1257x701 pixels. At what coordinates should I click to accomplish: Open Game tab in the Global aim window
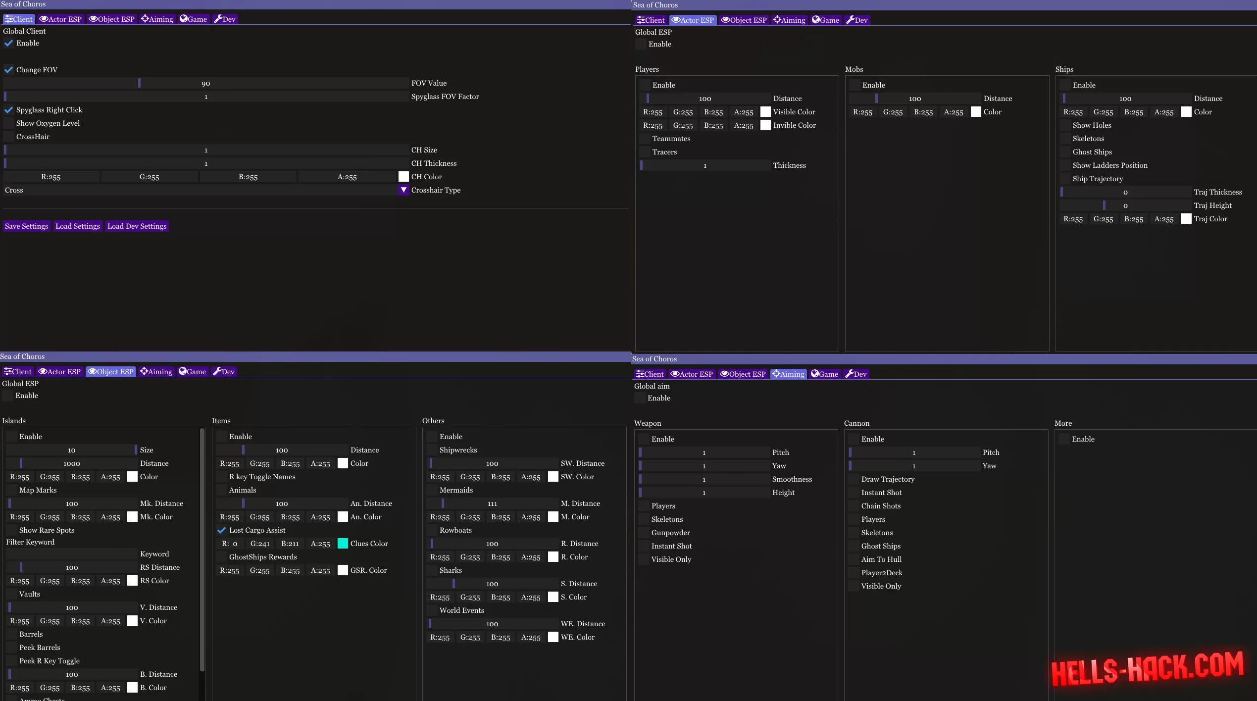(824, 374)
